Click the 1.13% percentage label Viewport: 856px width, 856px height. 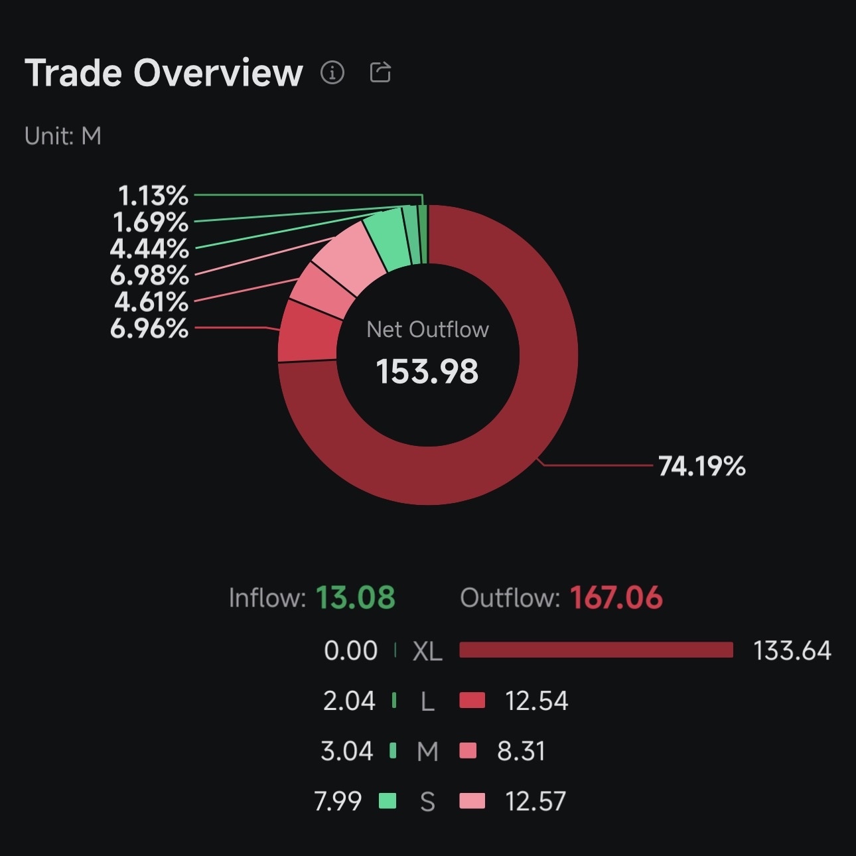tap(153, 196)
